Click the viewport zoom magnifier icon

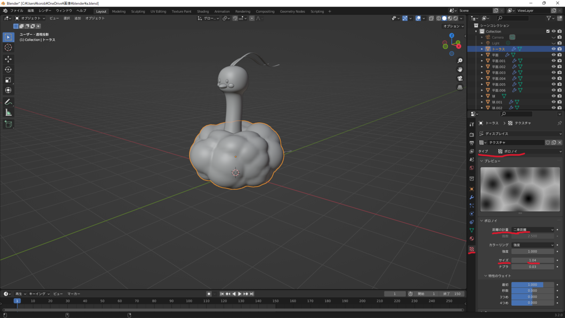click(x=460, y=61)
